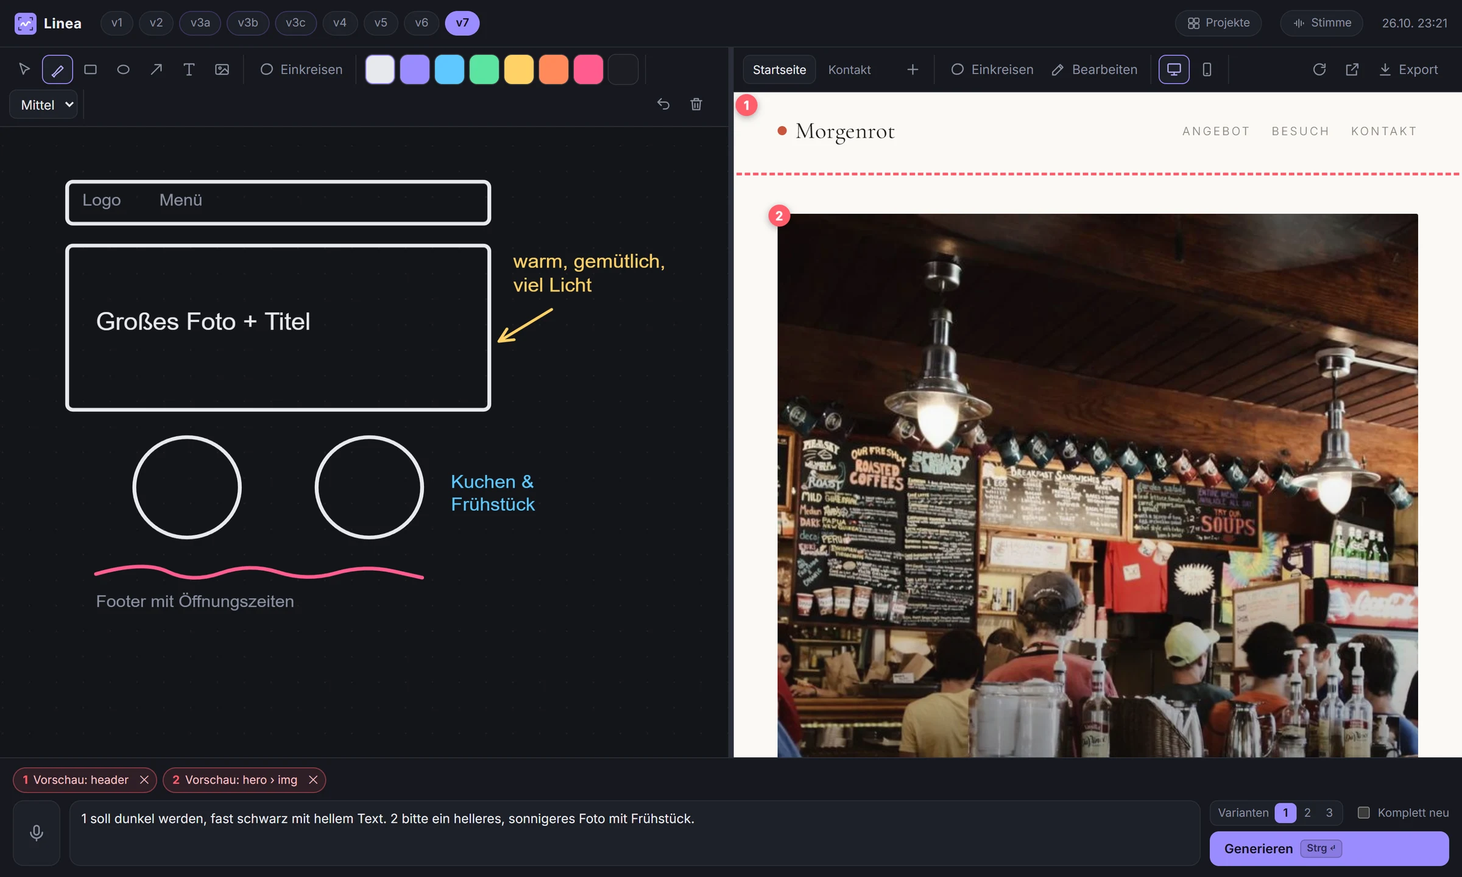1462x877 pixels.
Task: Select the pencil drawing tool
Action: [x=57, y=69]
